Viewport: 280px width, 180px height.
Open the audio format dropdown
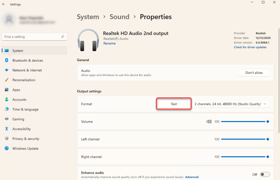coord(231,104)
